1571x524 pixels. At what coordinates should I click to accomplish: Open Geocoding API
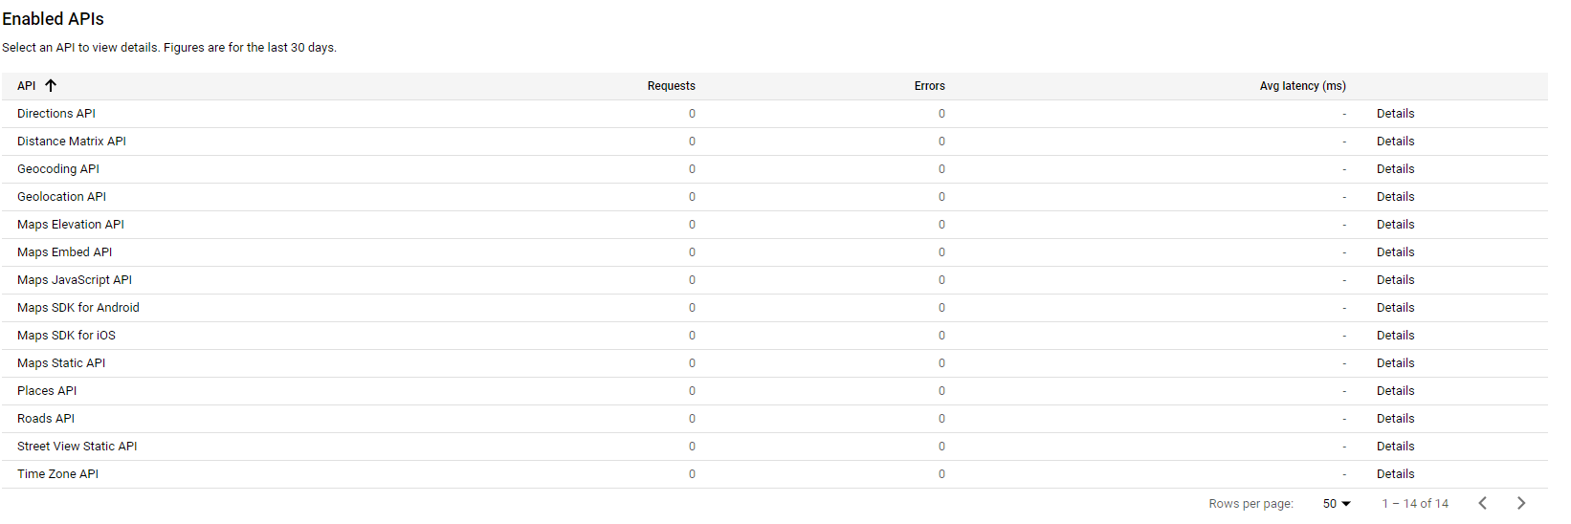tap(58, 169)
